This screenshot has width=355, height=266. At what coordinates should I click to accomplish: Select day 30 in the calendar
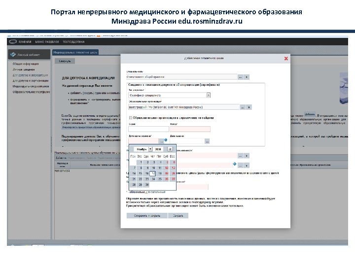(147, 185)
